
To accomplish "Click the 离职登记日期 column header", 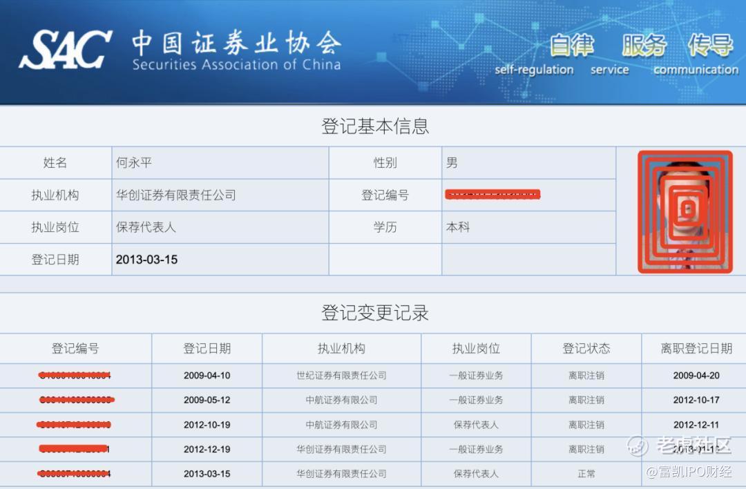I will [696, 349].
